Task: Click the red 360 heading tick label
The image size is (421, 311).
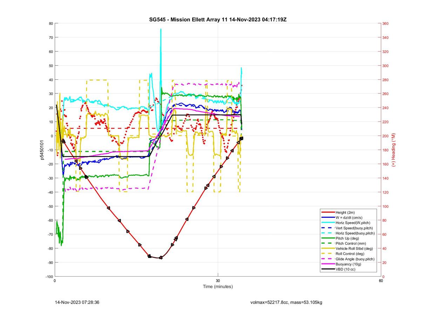Action: click(386, 24)
